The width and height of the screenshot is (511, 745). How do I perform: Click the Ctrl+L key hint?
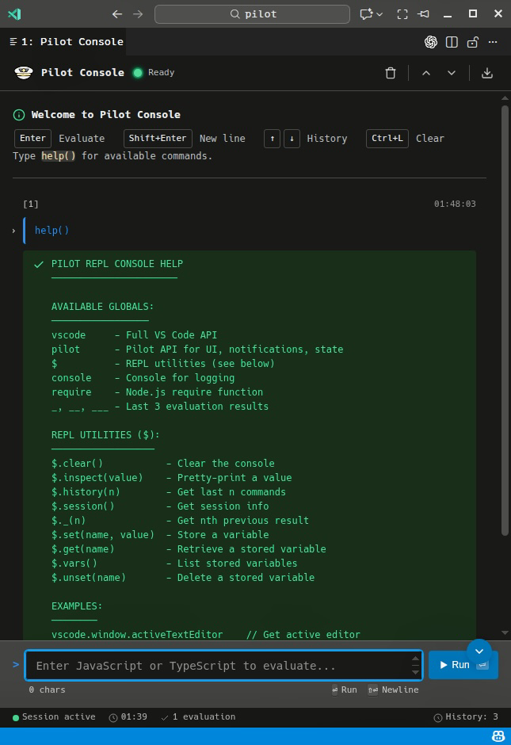tap(387, 138)
